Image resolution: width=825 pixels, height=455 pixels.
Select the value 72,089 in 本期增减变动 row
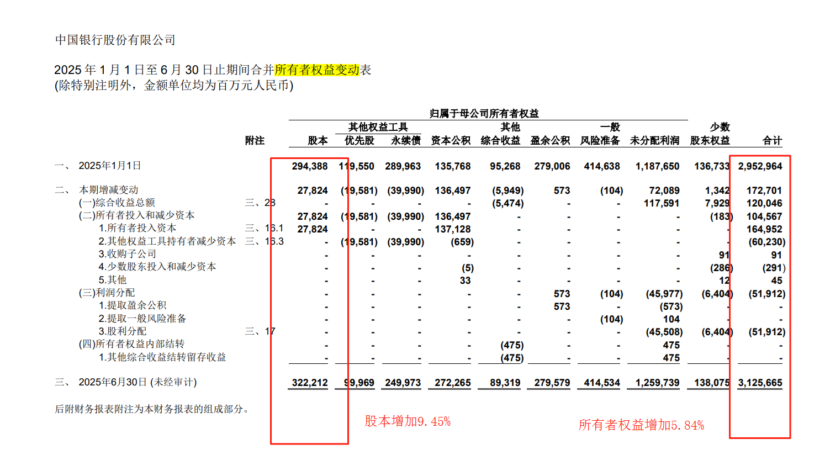pyautogui.click(x=664, y=191)
